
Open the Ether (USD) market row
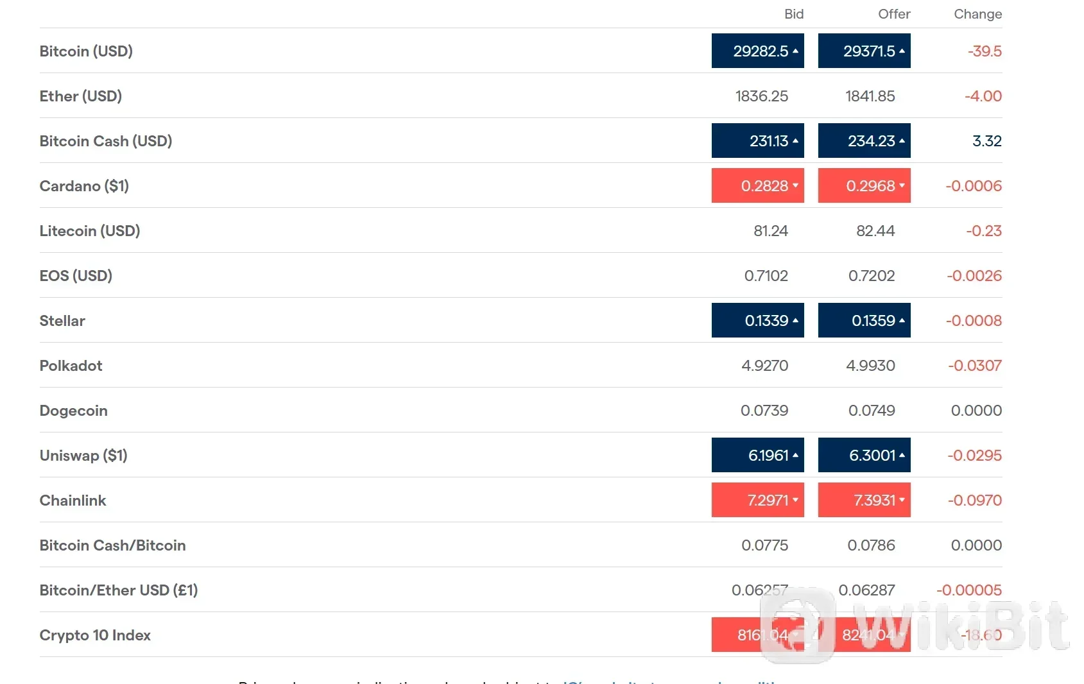click(520, 96)
